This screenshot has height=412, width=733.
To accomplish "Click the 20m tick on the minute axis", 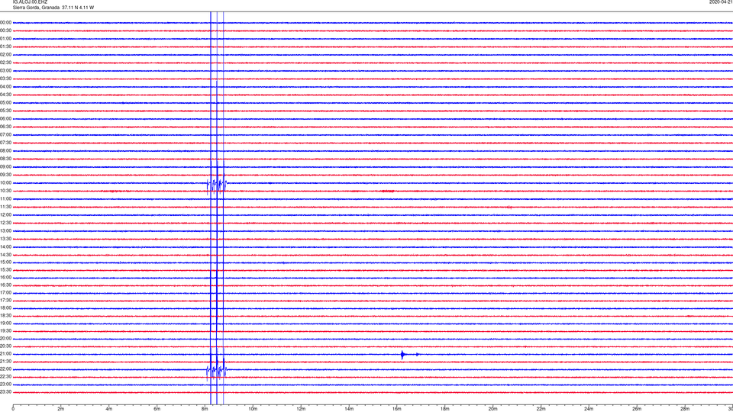I will 492,409.
